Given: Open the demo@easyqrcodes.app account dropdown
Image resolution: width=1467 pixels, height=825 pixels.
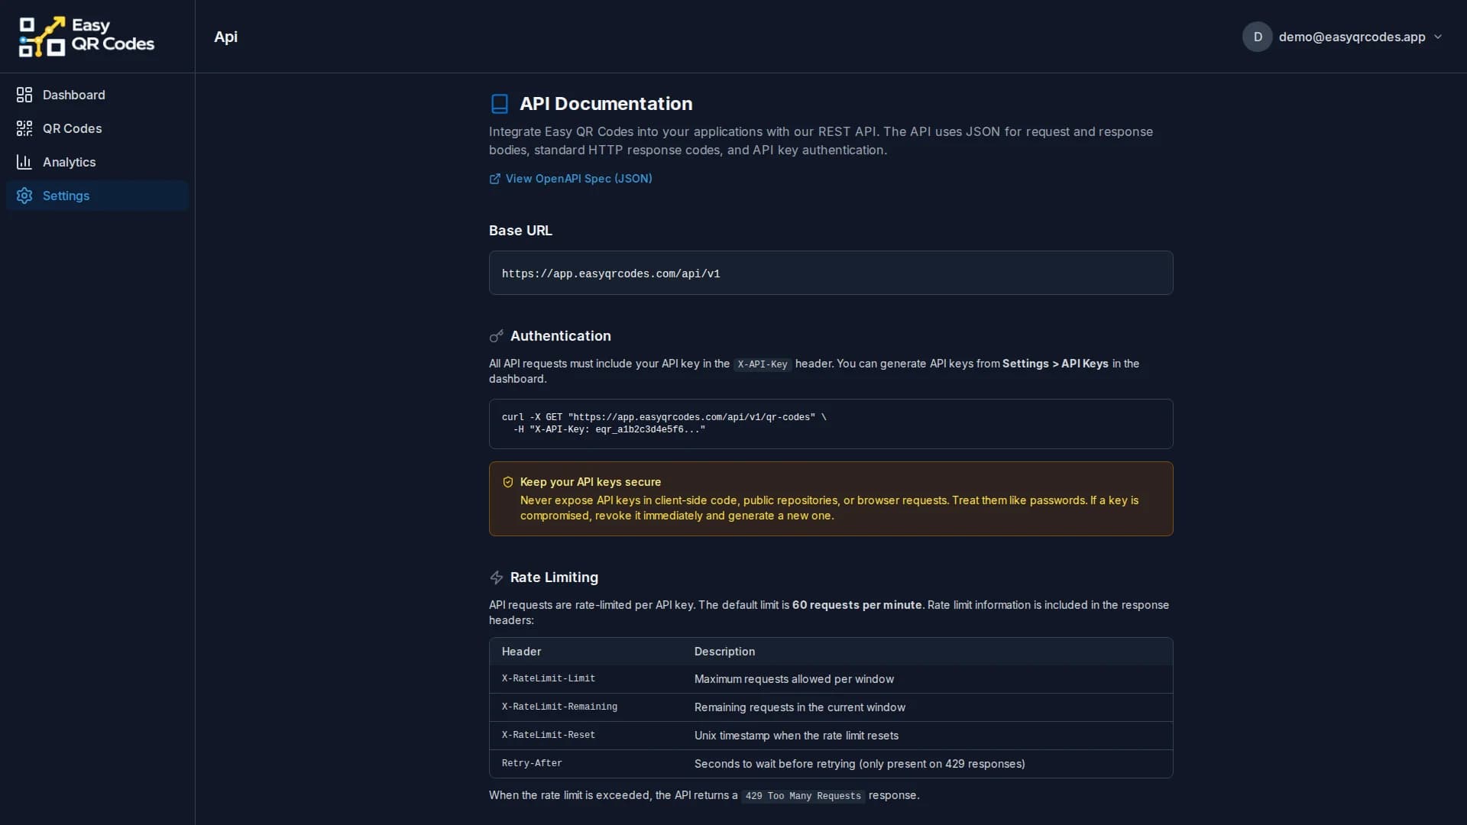Looking at the screenshot, I should tap(1342, 37).
